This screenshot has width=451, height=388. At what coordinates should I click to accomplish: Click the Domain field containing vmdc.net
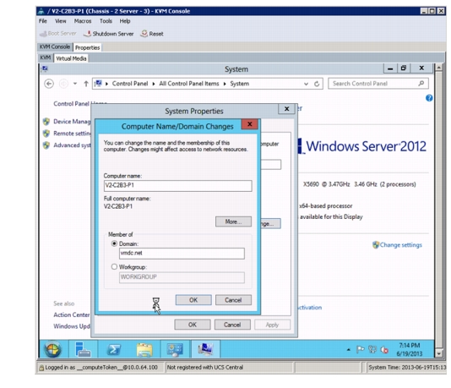[182, 254]
